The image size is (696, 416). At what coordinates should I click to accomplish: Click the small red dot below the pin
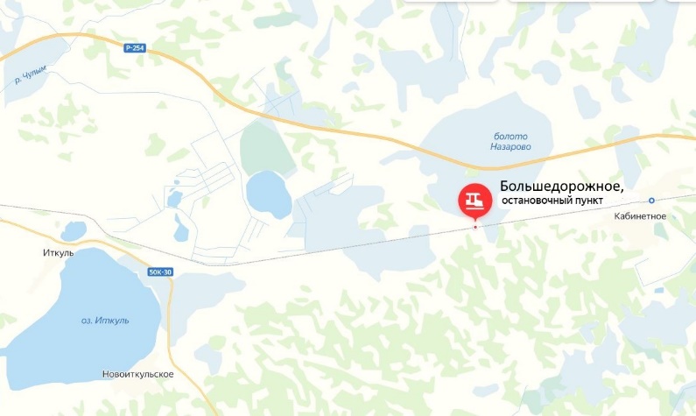tap(475, 227)
